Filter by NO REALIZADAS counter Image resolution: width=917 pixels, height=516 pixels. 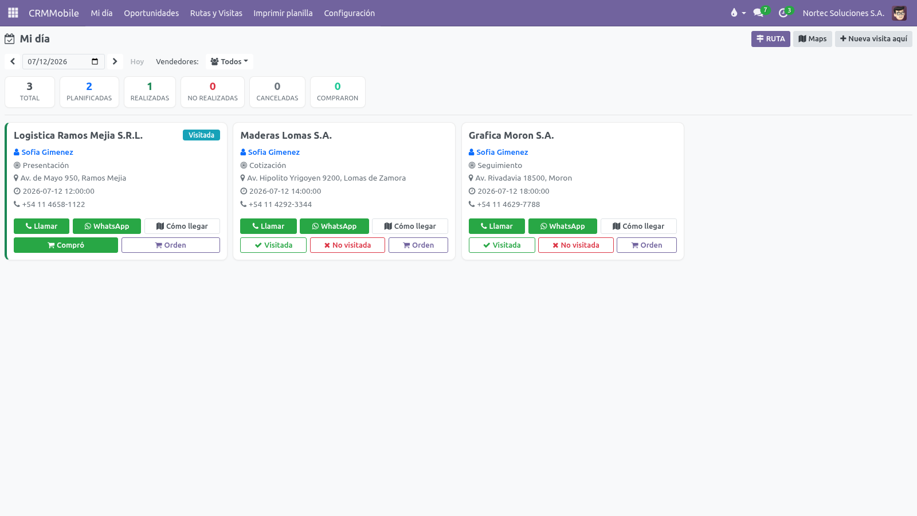[213, 92]
